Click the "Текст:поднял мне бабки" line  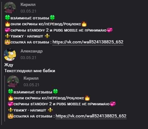click(x=30, y=71)
